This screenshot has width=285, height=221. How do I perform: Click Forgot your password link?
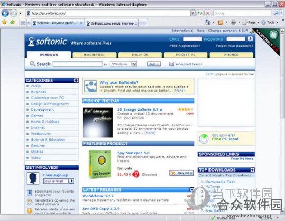[234, 46]
